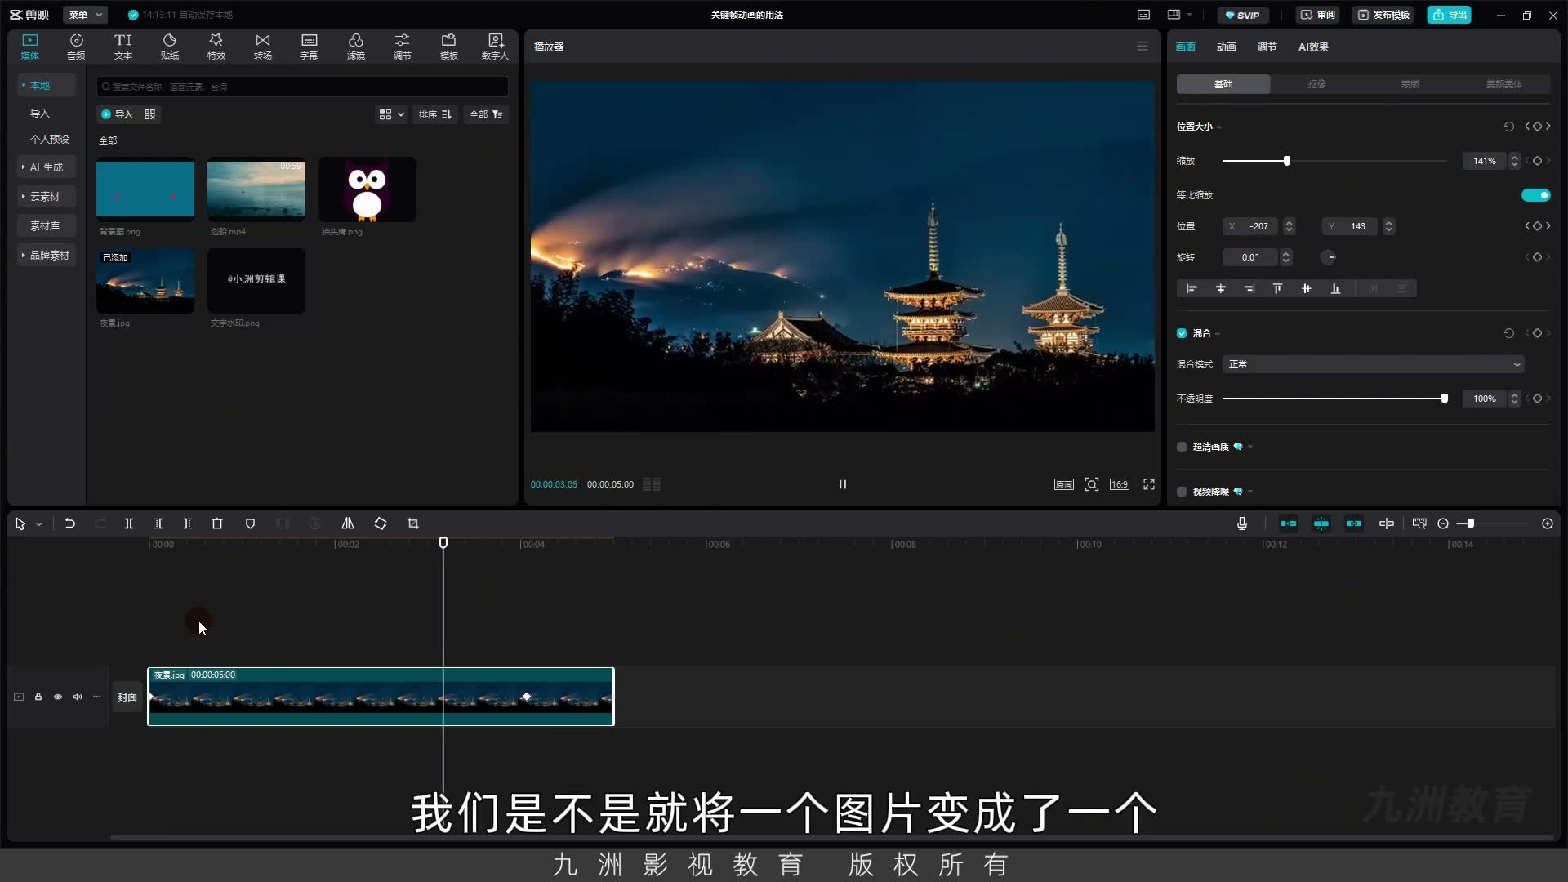Click the SVIP button

coord(1242,15)
